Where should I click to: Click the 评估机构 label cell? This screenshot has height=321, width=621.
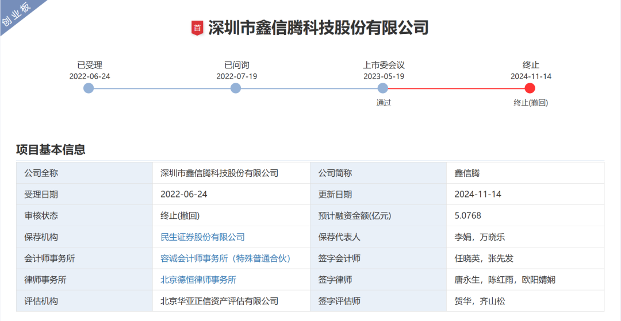coord(85,301)
